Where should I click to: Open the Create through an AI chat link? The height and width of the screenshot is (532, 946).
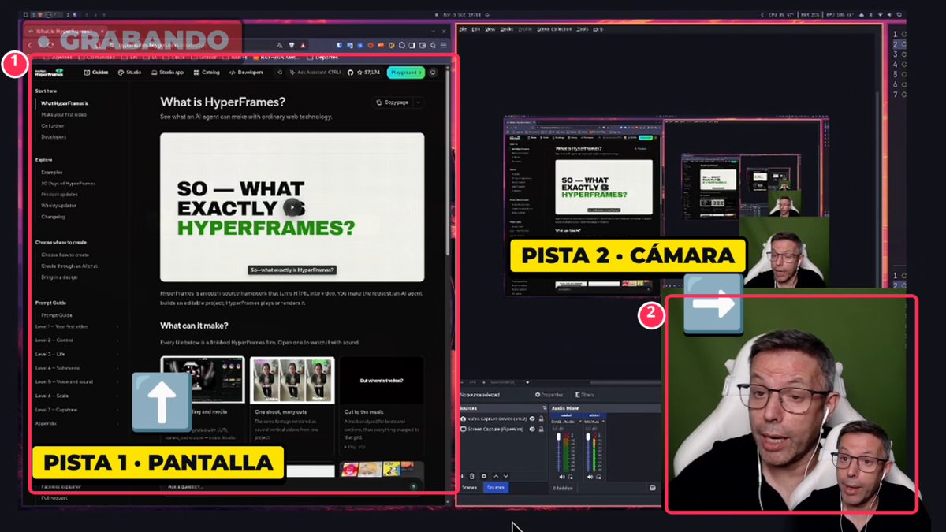(69, 266)
